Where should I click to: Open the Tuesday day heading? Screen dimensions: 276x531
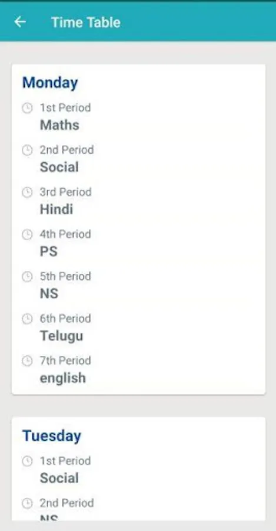(52, 436)
